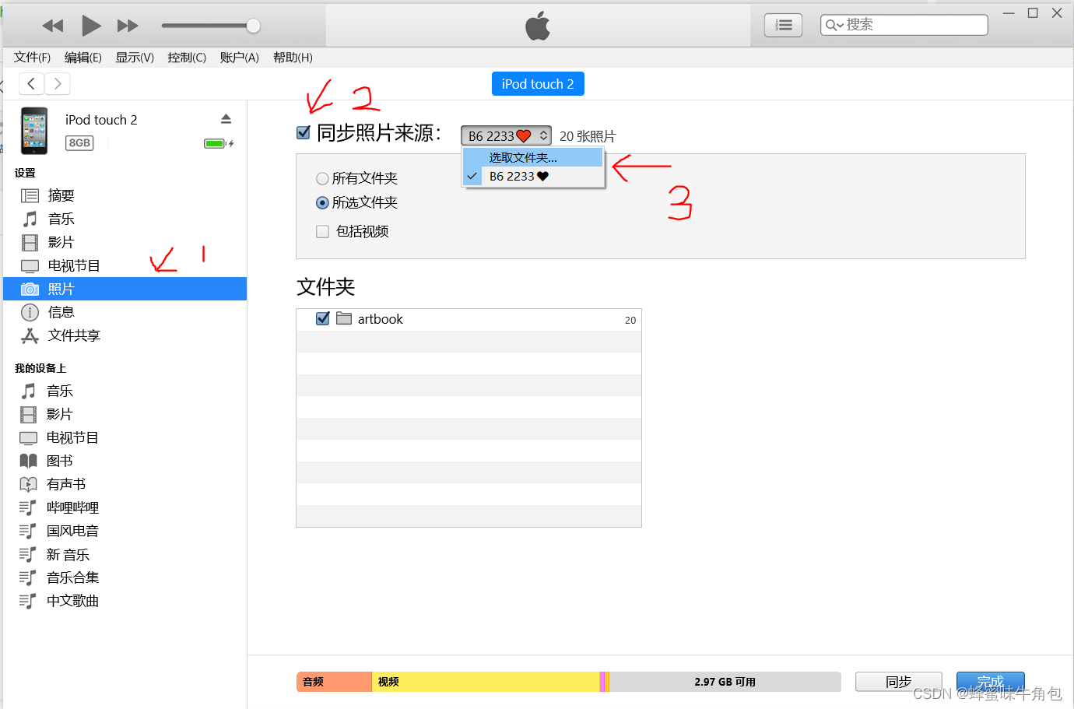Open the list view icon beside search
Viewport: 1074px width, 709px height.
[x=783, y=25]
